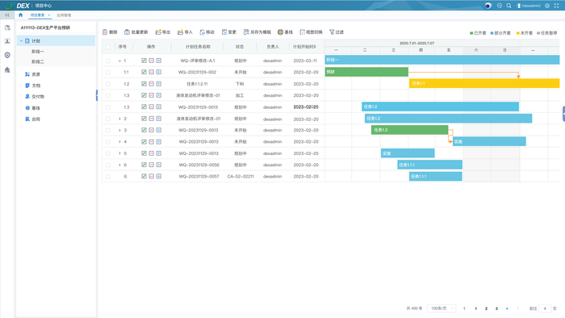Click the 视图切换 view switch icon

point(303,32)
